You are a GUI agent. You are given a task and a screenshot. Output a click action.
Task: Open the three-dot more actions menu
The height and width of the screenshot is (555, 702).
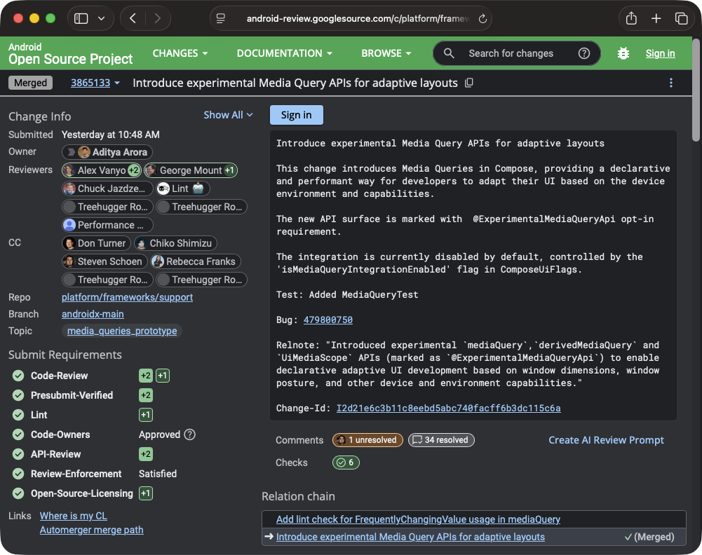[670, 83]
